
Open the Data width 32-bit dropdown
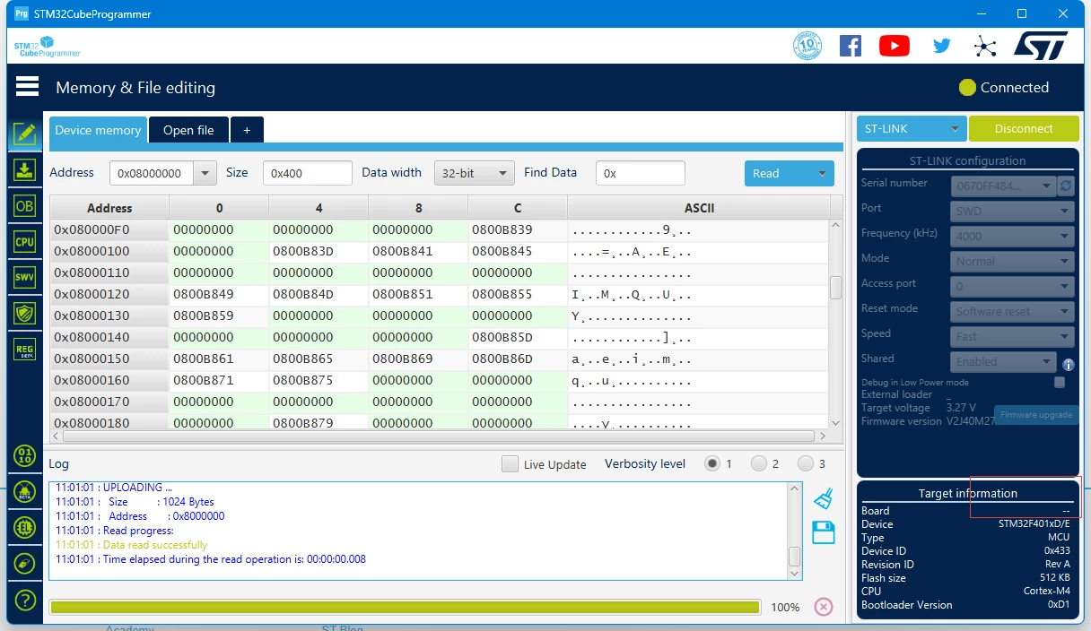coord(474,173)
